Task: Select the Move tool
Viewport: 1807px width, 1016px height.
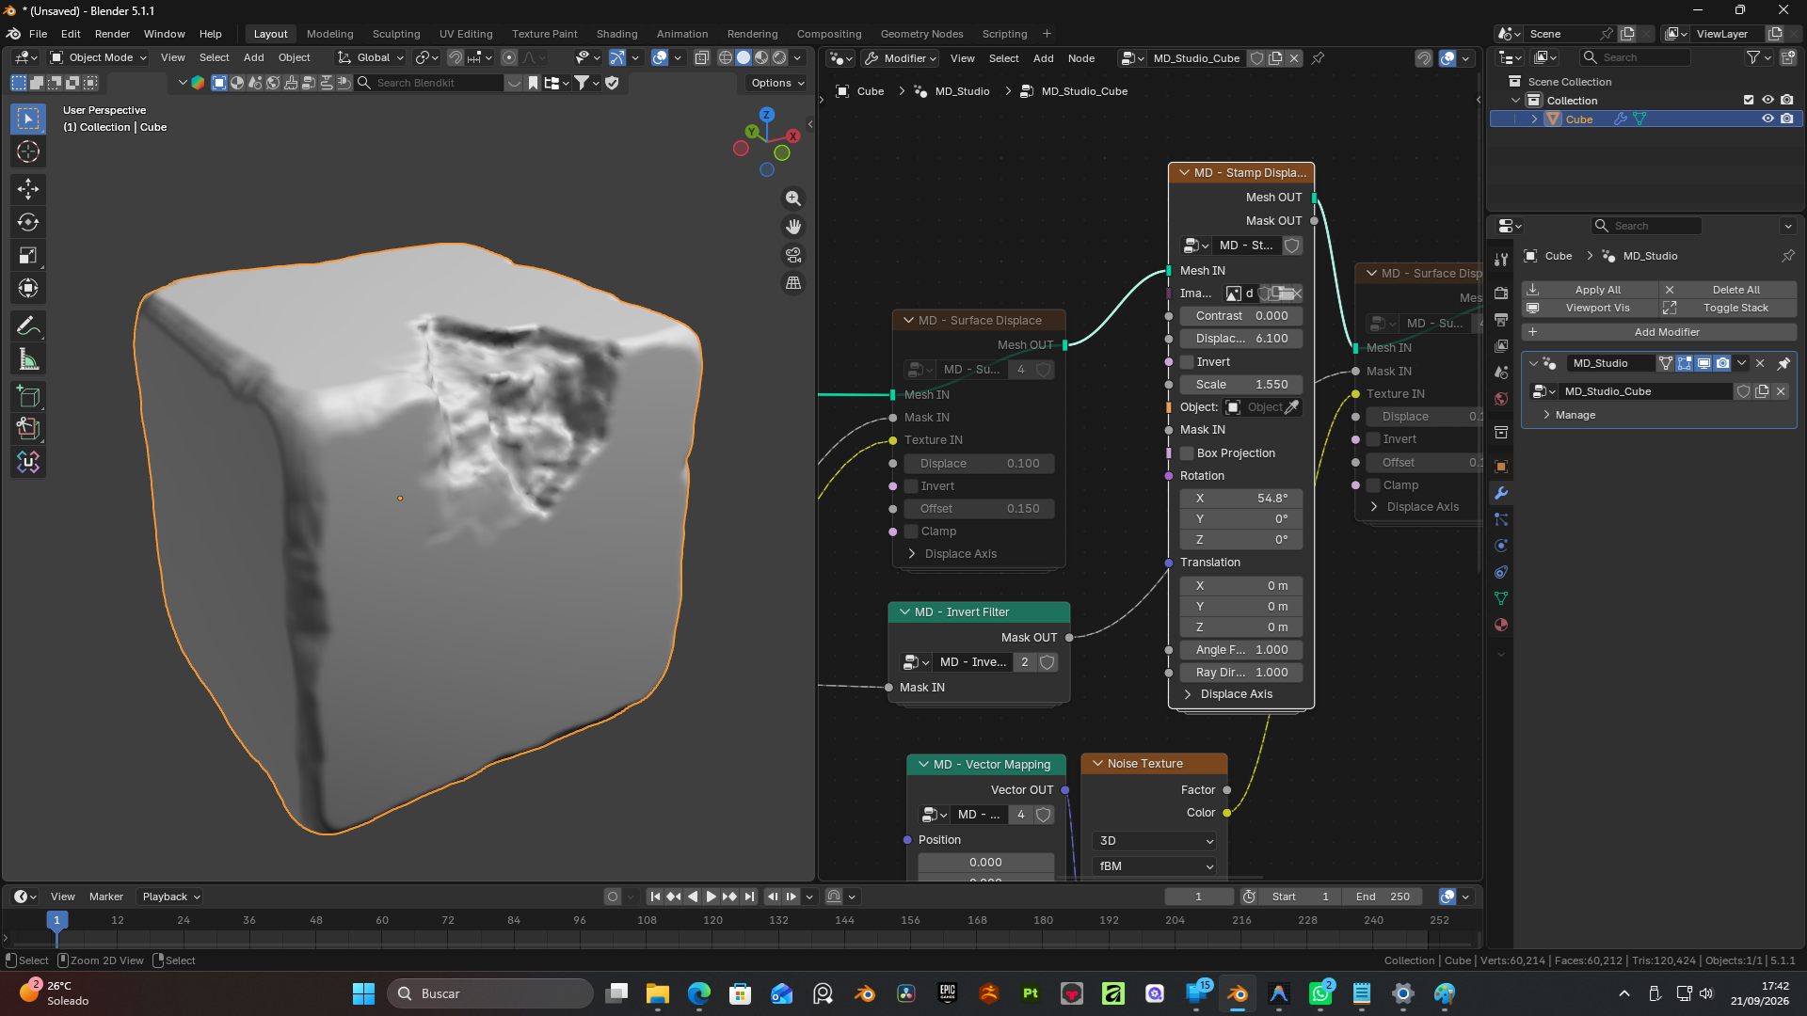Action: [28, 189]
